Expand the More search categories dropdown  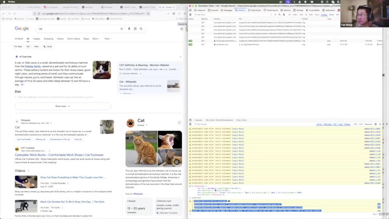coord(96,39)
